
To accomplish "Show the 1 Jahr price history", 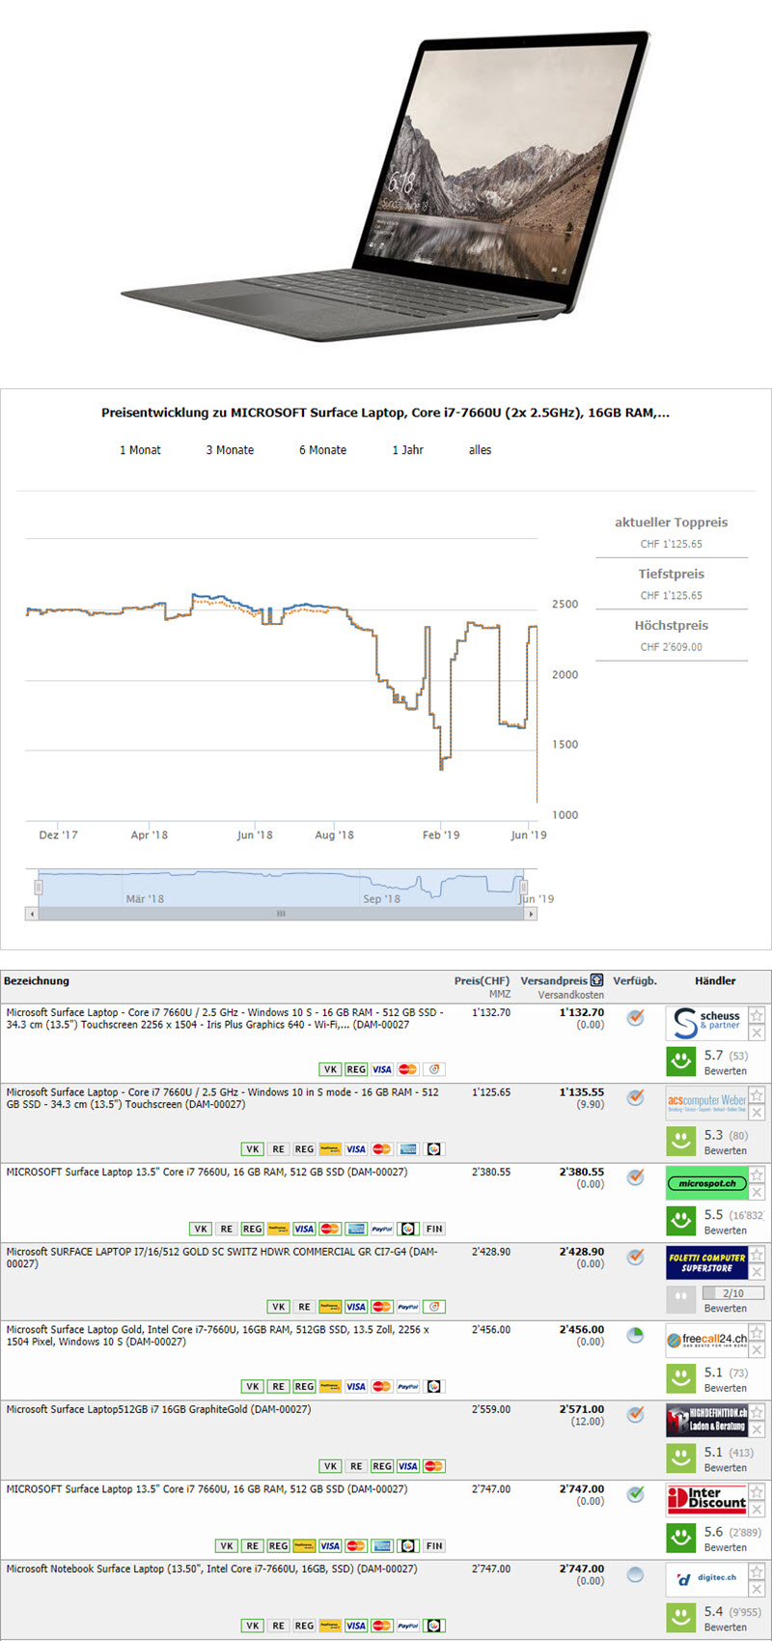I will coord(407,450).
